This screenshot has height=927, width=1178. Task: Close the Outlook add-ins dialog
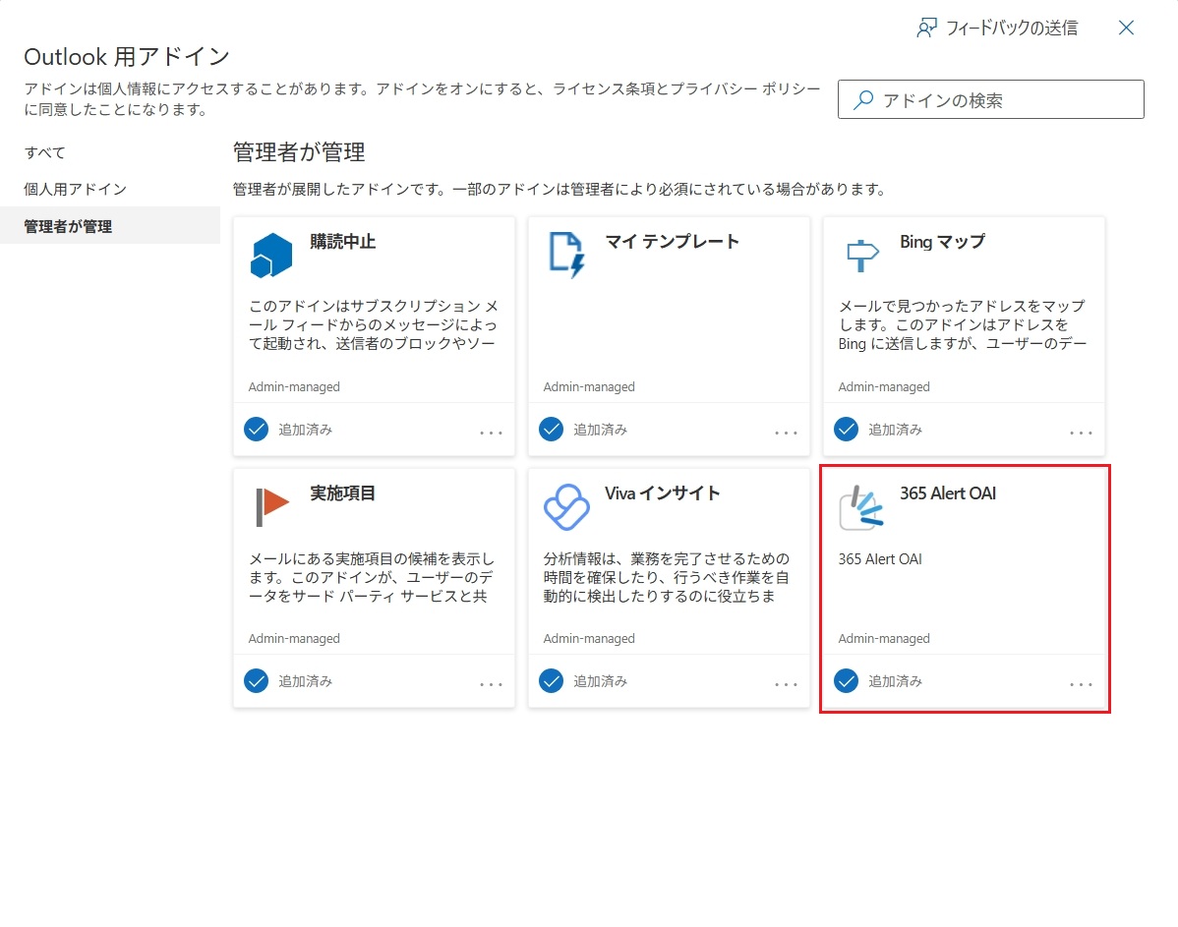[x=1127, y=28]
